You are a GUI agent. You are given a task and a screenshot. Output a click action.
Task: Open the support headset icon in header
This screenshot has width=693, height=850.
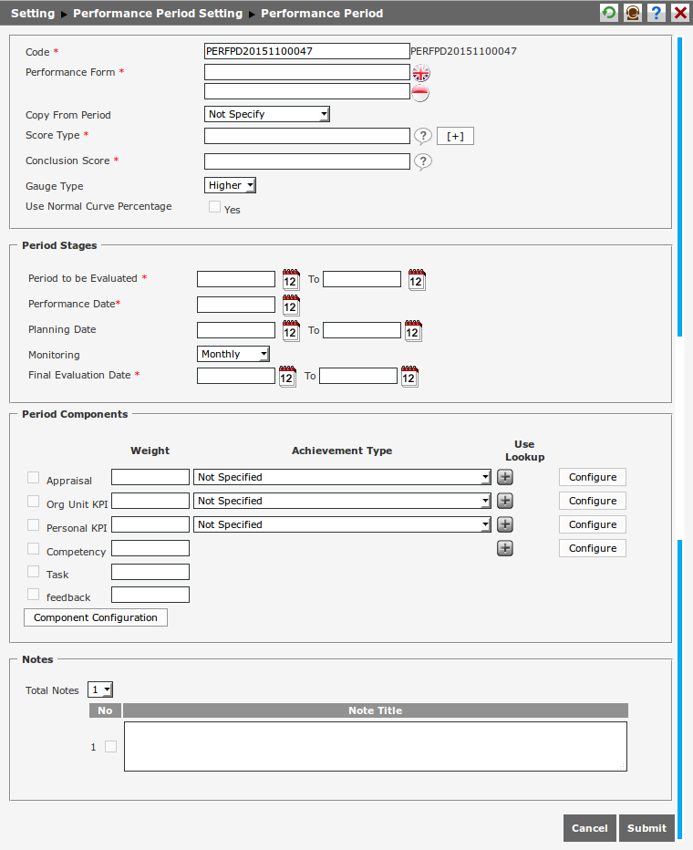click(x=632, y=13)
